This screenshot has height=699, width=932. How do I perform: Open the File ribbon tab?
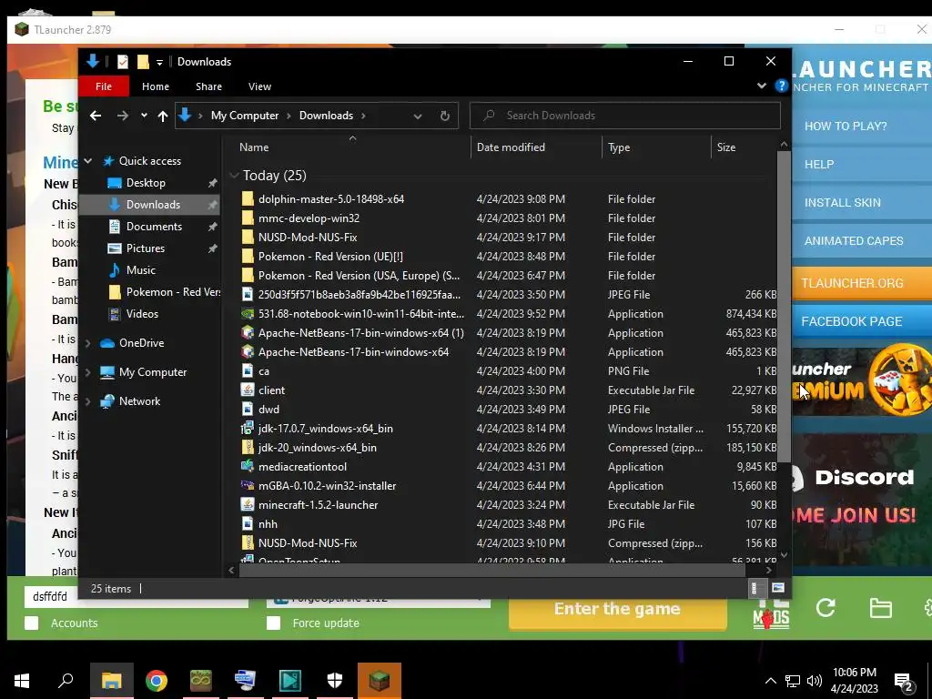click(104, 86)
